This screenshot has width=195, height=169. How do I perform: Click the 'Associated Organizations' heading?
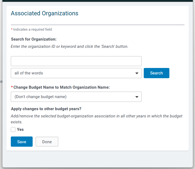coord(45,13)
